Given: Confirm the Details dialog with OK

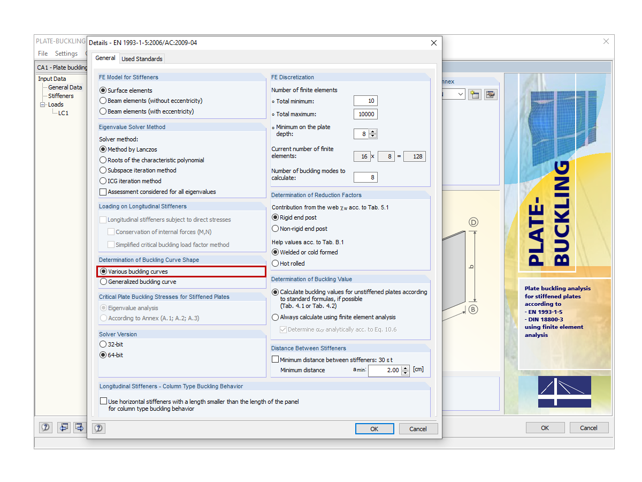Looking at the screenshot, I should pyautogui.click(x=374, y=428).
